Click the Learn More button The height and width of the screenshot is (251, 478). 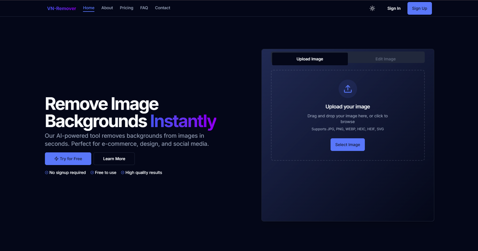(x=114, y=159)
